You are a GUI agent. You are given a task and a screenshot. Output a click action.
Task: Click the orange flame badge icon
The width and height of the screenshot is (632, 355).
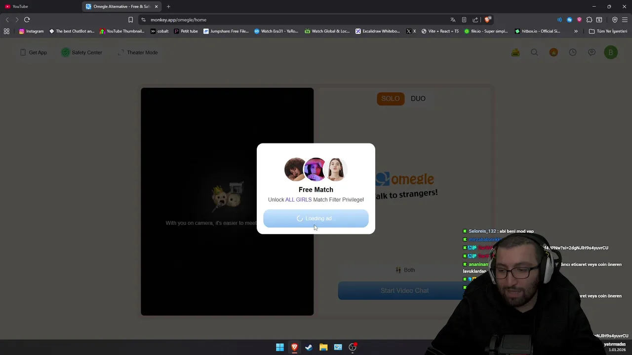pos(553,52)
